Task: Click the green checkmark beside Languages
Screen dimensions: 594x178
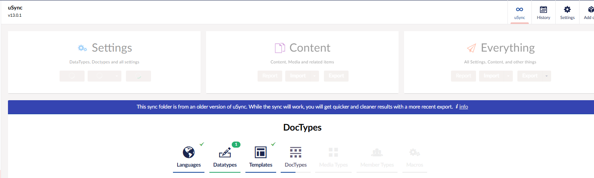Action: coord(202,144)
